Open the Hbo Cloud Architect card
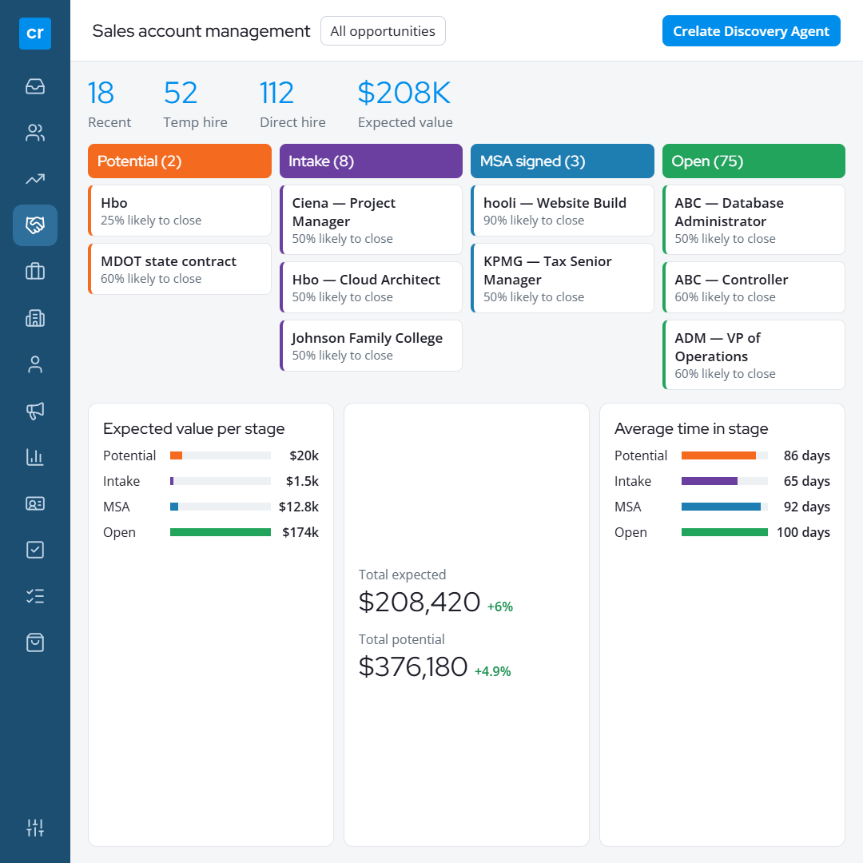 [x=371, y=288]
